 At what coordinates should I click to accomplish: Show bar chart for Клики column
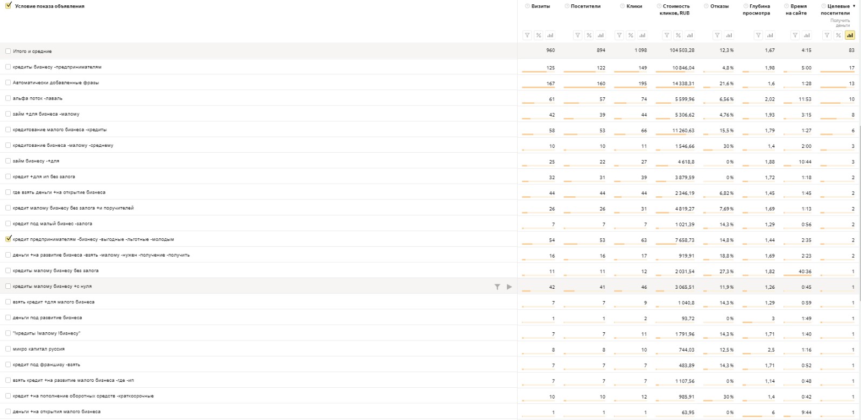pyautogui.click(x=643, y=35)
